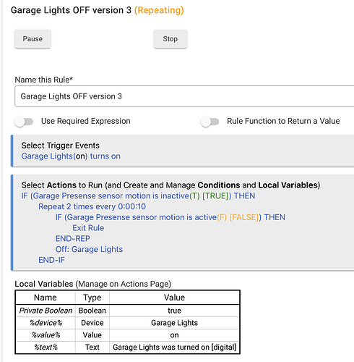354x362 pixels.
Task: Click the Type column header
Action: [92, 298]
